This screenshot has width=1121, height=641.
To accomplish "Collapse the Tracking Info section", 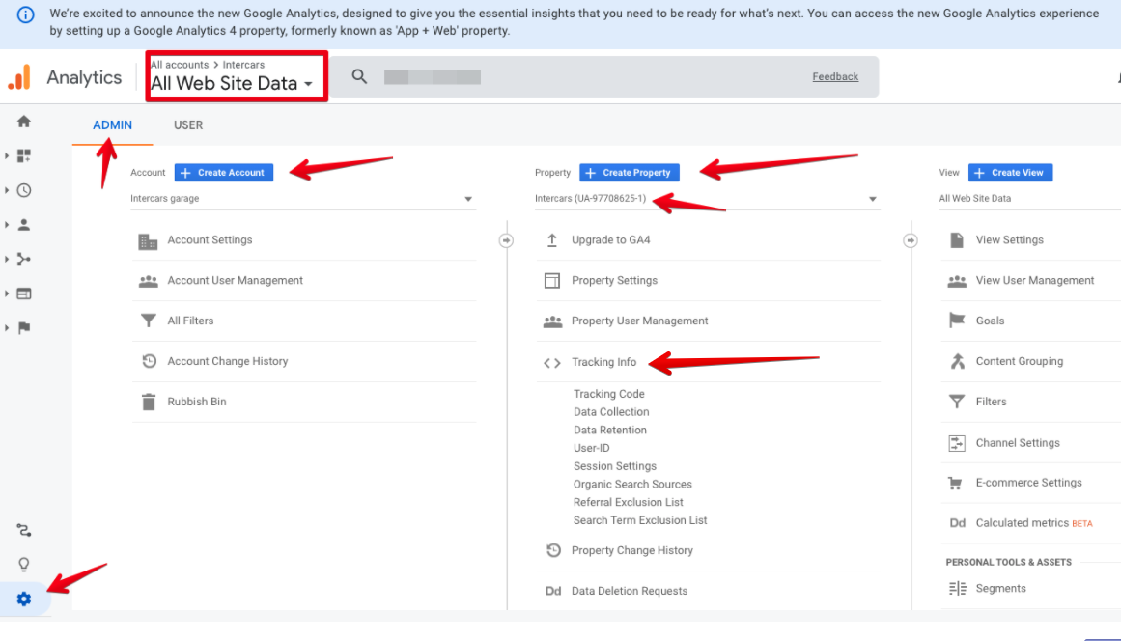I will (x=603, y=362).
